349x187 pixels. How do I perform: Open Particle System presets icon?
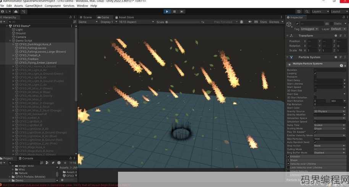point(340,57)
